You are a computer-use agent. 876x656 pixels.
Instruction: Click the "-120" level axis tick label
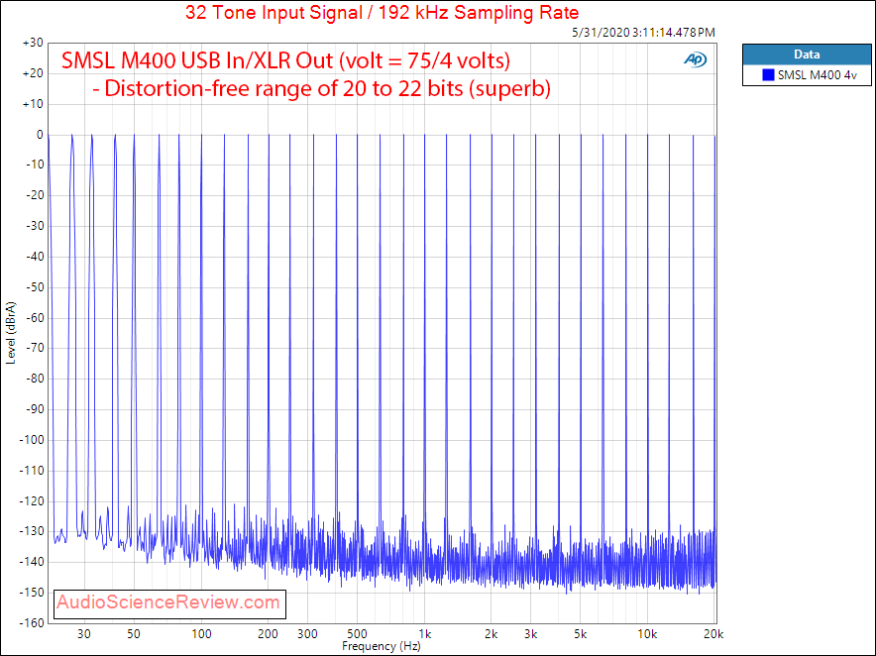point(32,501)
